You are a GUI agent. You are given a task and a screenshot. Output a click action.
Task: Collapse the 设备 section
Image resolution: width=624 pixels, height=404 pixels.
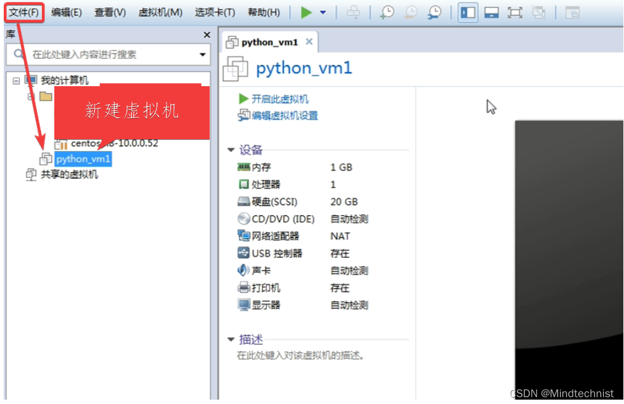coord(231,150)
